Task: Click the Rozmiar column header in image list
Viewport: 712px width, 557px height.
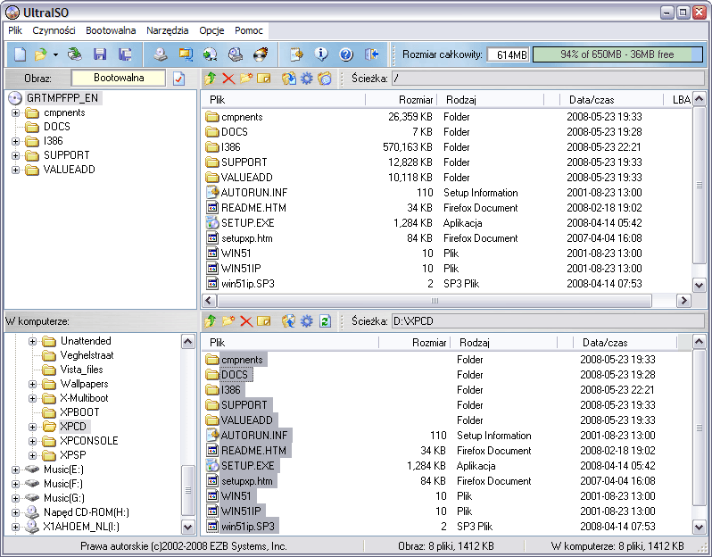Action: pyautogui.click(x=401, y=99)
